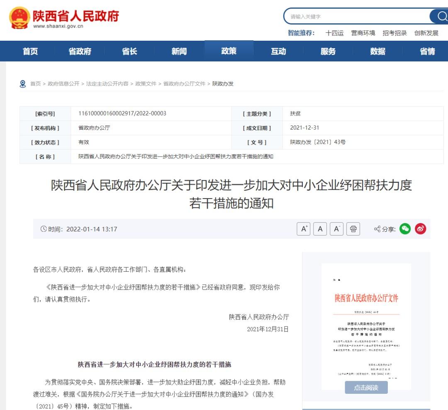Click the Shaanxi government emblem logo

(x=19, y=18)
